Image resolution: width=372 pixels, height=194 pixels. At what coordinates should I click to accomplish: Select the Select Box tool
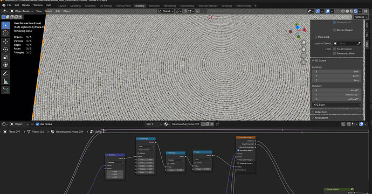(6, 25)
